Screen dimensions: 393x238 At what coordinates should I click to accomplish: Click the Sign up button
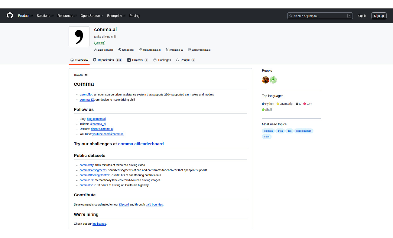tap(379, 16)
